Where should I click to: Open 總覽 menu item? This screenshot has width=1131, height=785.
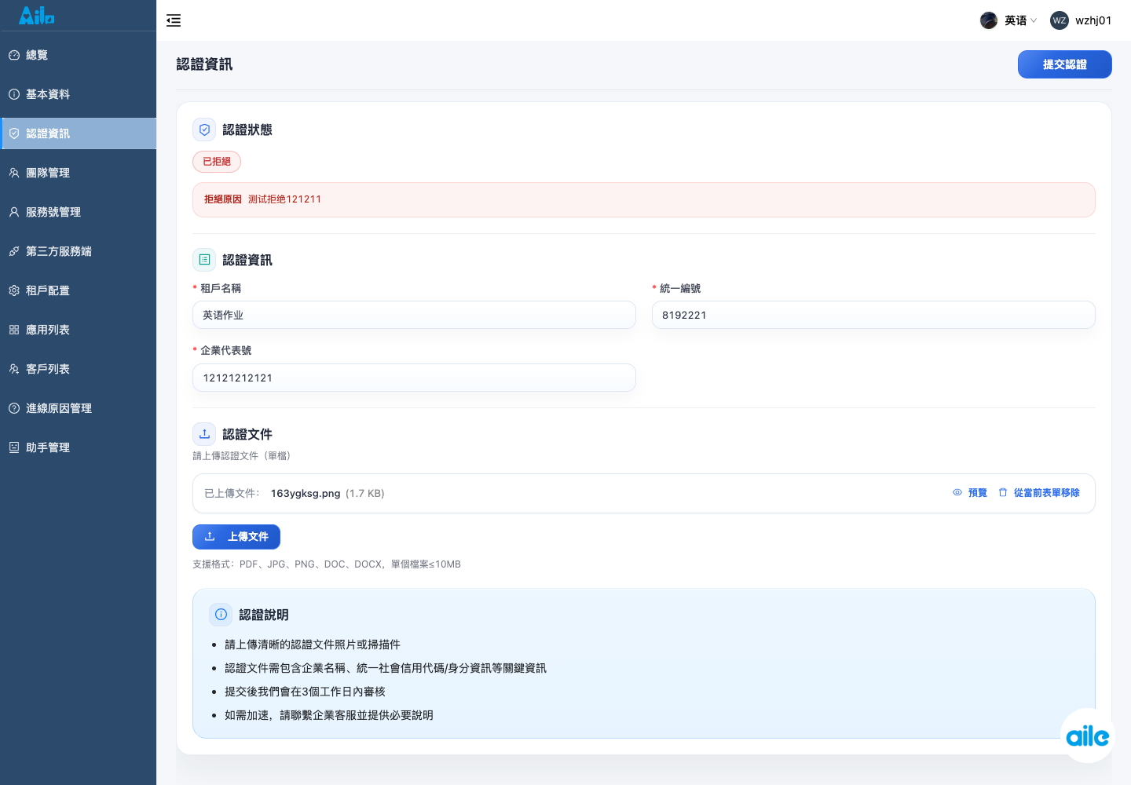click(x=79, y=55)
